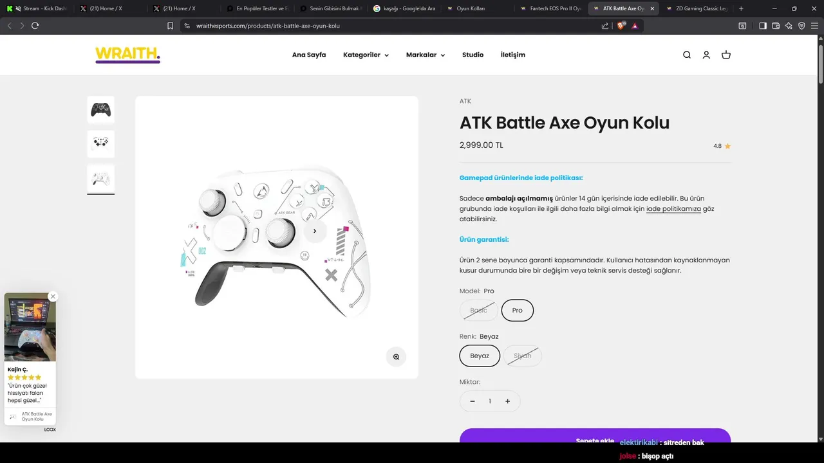This screenshot has width=824, height=463.
Task: Click the ATK brand link above the title
Action: point(465,101)
